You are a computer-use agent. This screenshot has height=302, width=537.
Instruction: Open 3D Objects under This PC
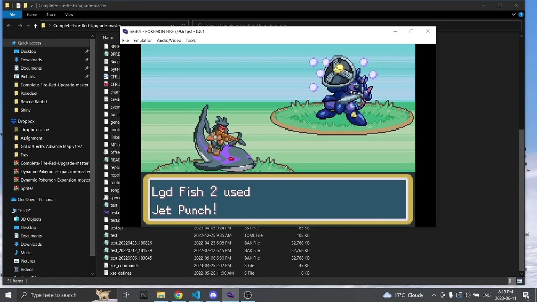(31, 219)
